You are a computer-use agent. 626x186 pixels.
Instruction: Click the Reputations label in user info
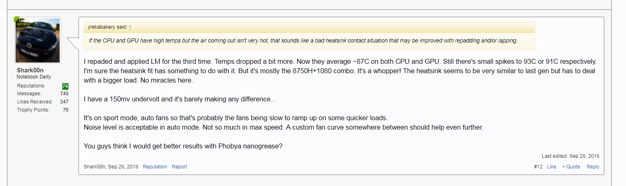tap(31, 86)
